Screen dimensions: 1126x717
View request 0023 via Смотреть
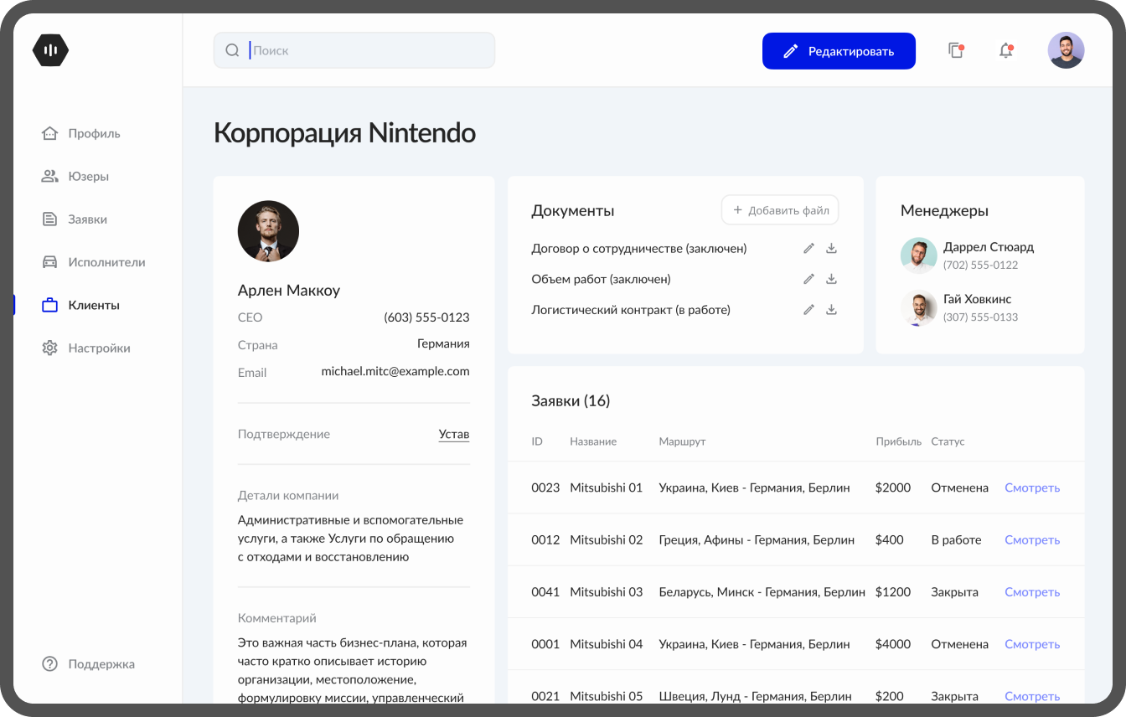[1032, 487]
